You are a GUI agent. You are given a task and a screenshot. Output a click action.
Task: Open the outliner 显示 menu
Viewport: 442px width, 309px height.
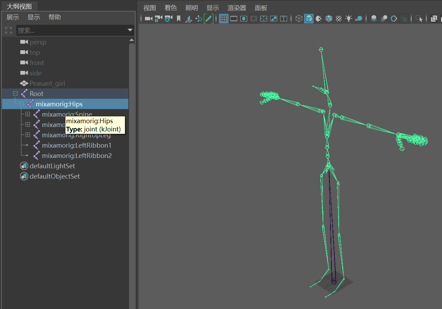(x=34, y=17)
